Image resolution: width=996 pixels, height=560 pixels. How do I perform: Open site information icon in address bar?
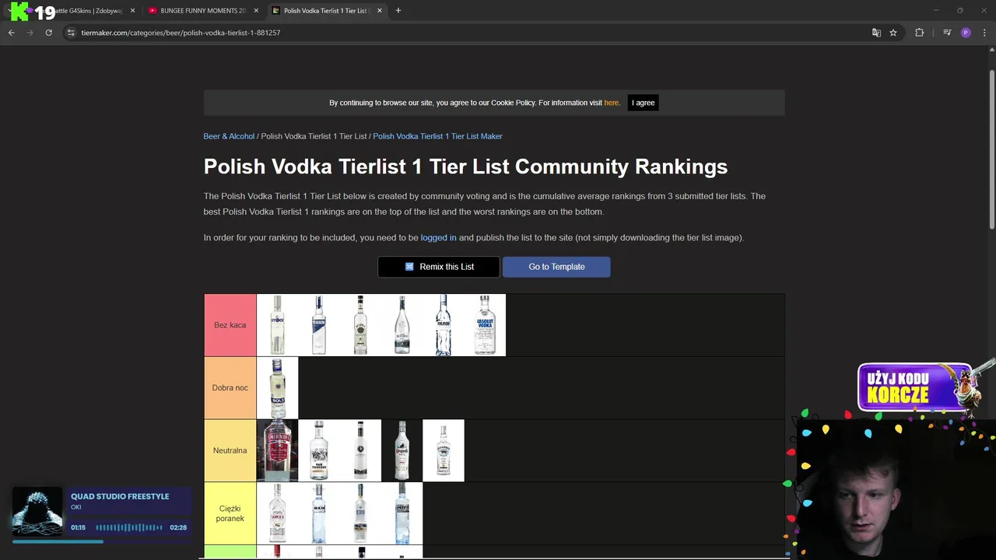(x=71, y=33)
